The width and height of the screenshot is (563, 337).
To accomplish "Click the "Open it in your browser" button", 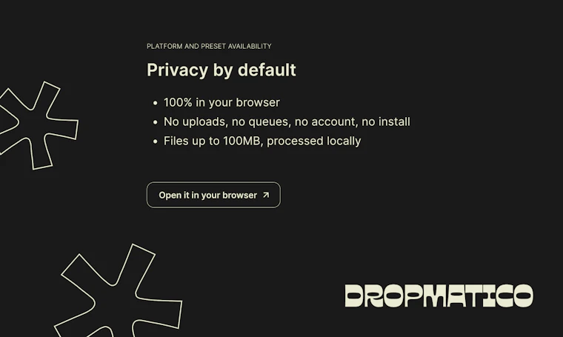I will (213, 195).
